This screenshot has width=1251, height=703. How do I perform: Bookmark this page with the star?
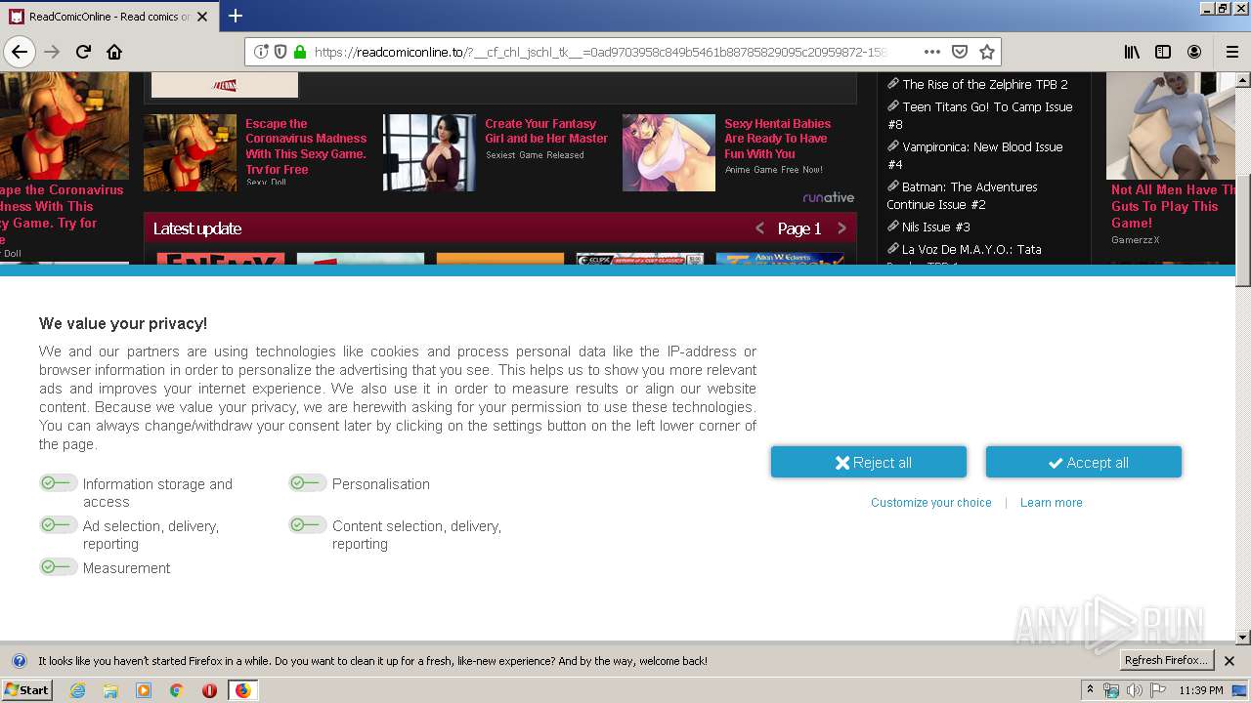(987, 52)
